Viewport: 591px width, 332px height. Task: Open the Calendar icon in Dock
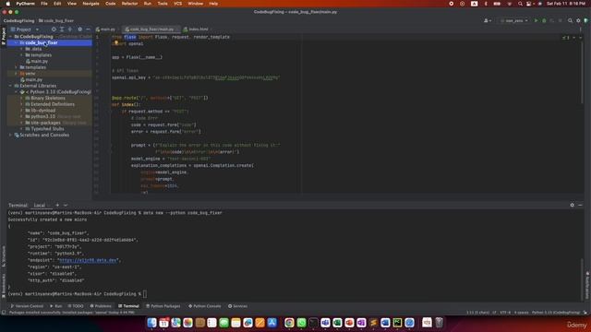[164, 323]
